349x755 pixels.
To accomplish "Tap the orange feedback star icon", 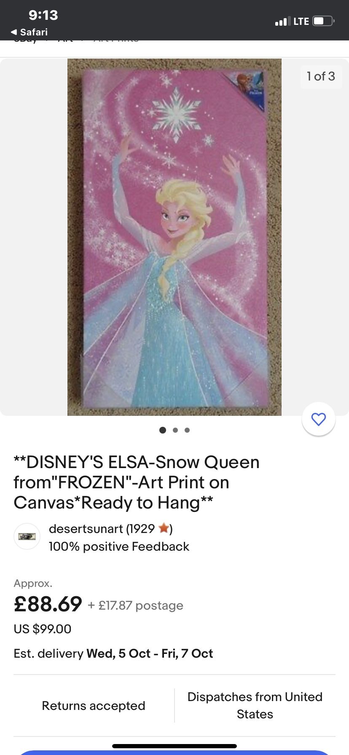I will [164, 528].
